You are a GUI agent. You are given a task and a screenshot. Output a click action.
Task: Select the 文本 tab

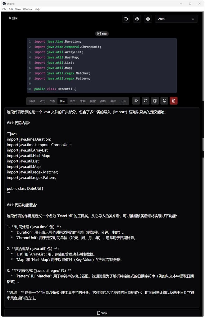[52, 101]
